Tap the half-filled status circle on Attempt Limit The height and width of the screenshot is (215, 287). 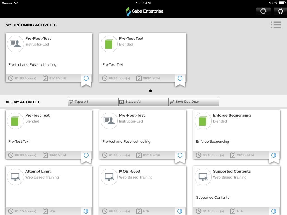[86, 211]
